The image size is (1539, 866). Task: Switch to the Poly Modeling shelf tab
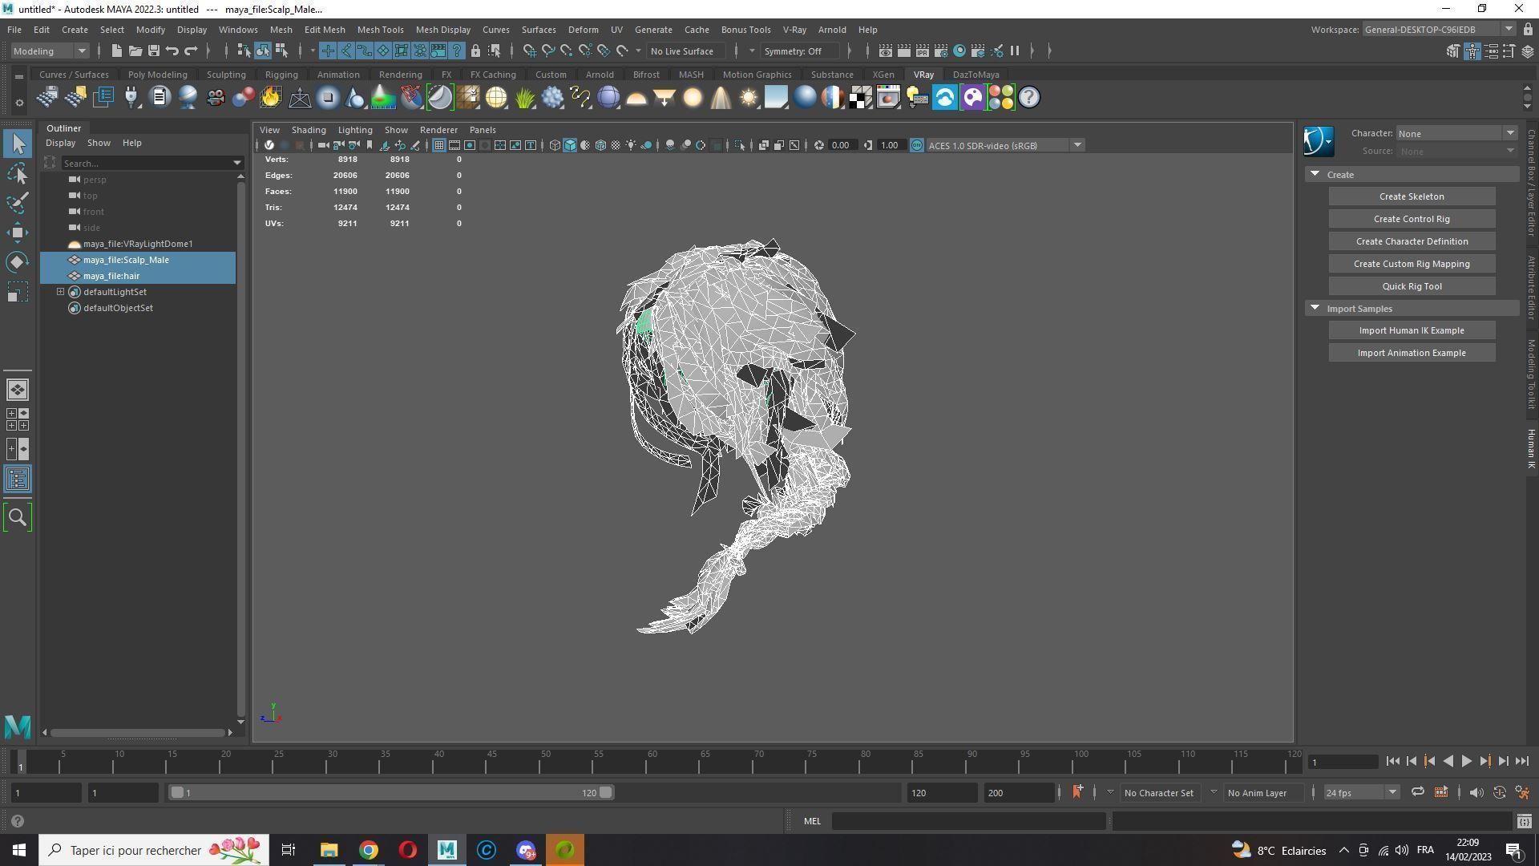[x=157, y=75]
